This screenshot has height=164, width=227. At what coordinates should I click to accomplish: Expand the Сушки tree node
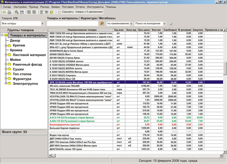[6, 69]
